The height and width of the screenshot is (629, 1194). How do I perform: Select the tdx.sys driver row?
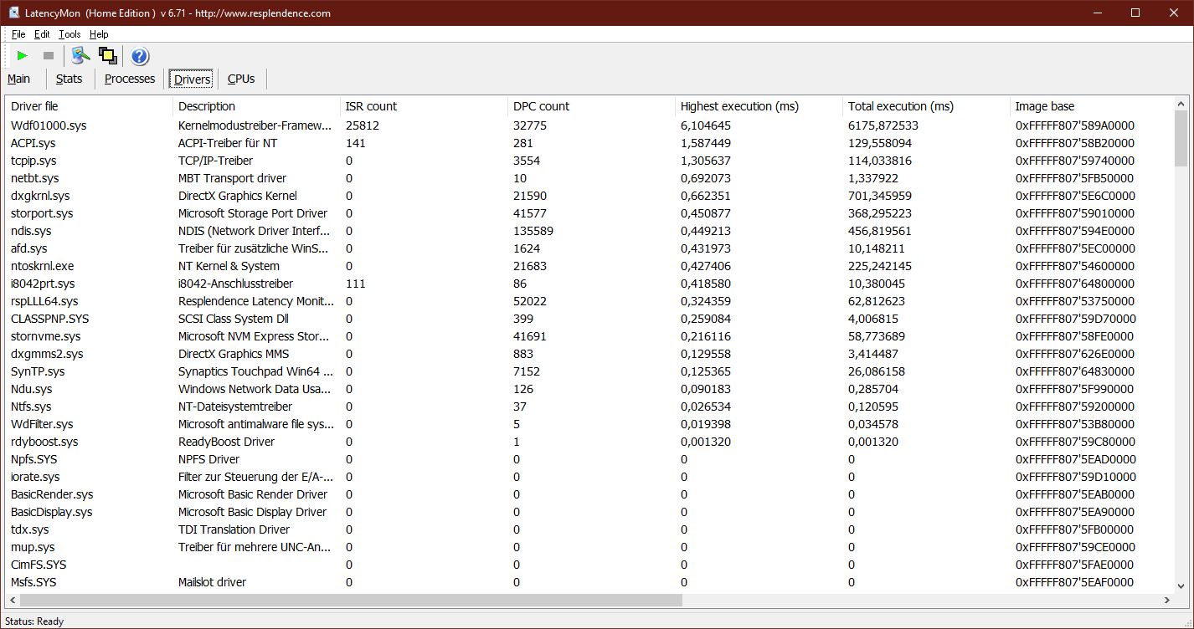point(589,529)
